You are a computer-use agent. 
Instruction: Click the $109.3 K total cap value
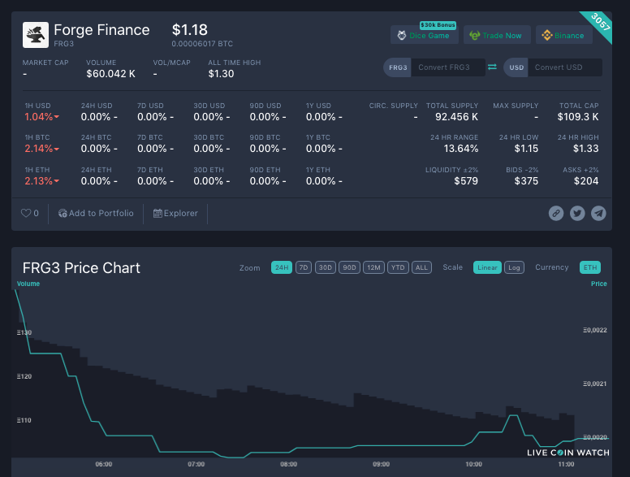[578, 117]
